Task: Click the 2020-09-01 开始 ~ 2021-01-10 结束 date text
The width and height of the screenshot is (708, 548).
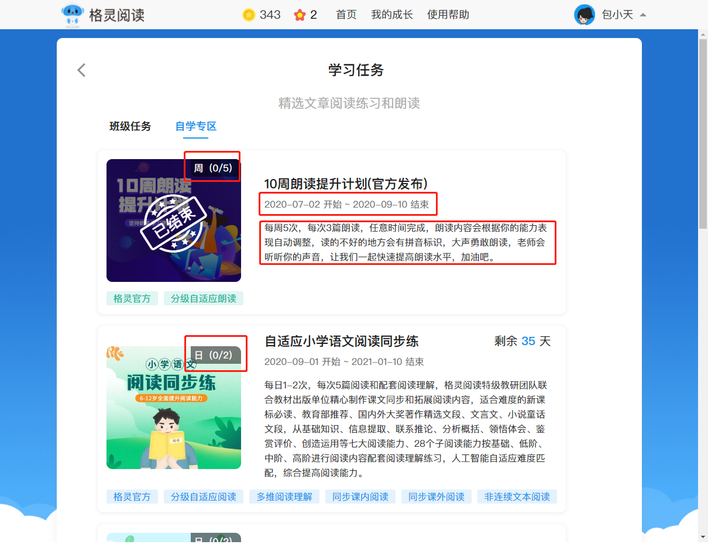Action: click(x=344, y=362)
